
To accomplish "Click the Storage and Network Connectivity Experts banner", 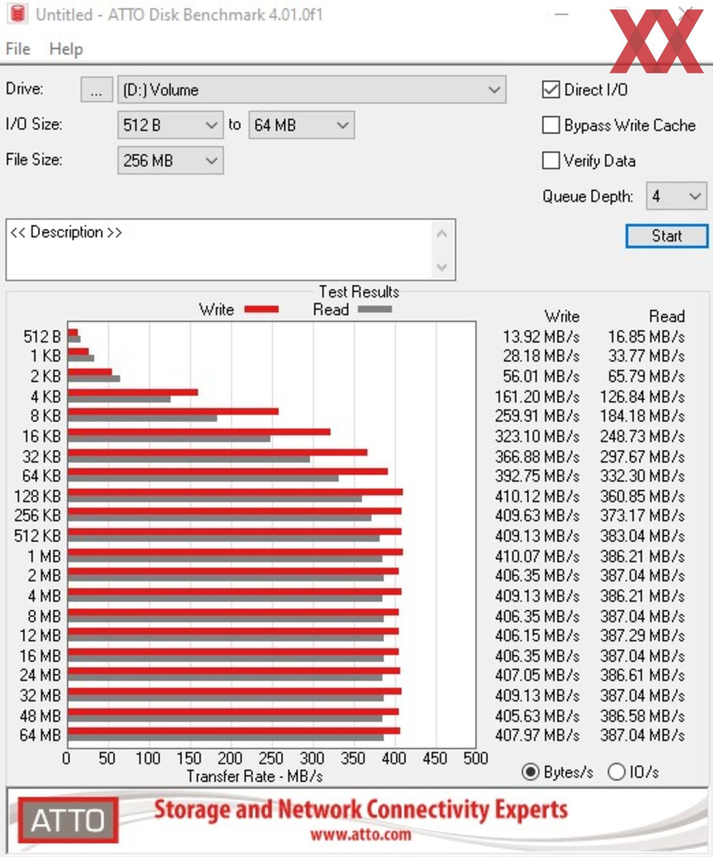I will pos(361,809).
